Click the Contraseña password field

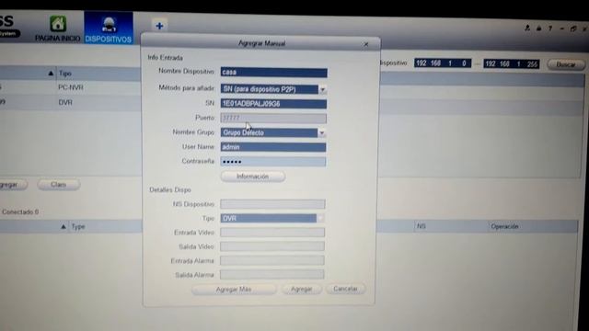tap(273, 162)
